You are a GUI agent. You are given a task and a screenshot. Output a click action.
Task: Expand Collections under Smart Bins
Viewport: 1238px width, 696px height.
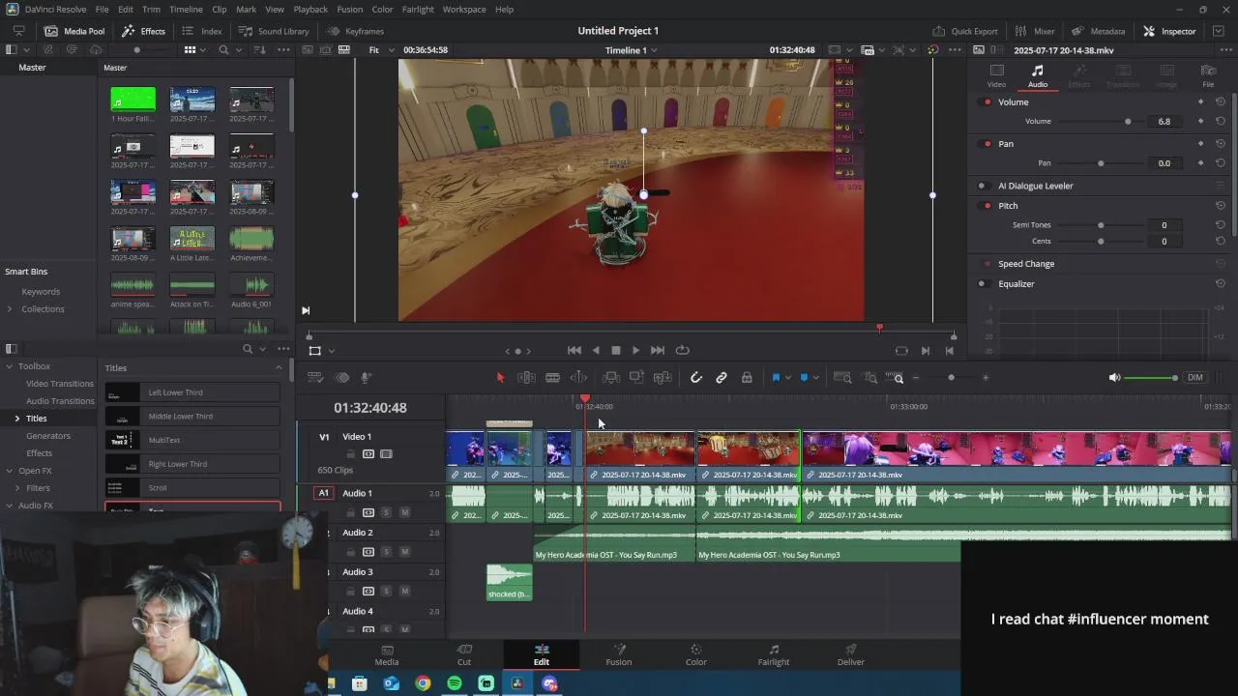coord(10,309)
